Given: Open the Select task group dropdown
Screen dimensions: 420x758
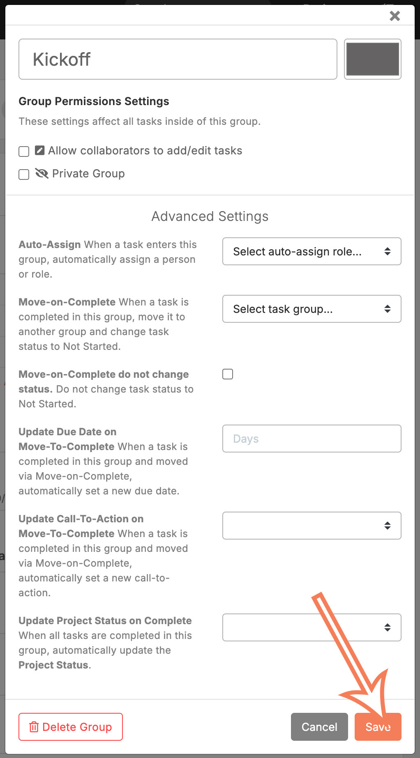Looking at the screenshot, I should (x=312, y=309).
